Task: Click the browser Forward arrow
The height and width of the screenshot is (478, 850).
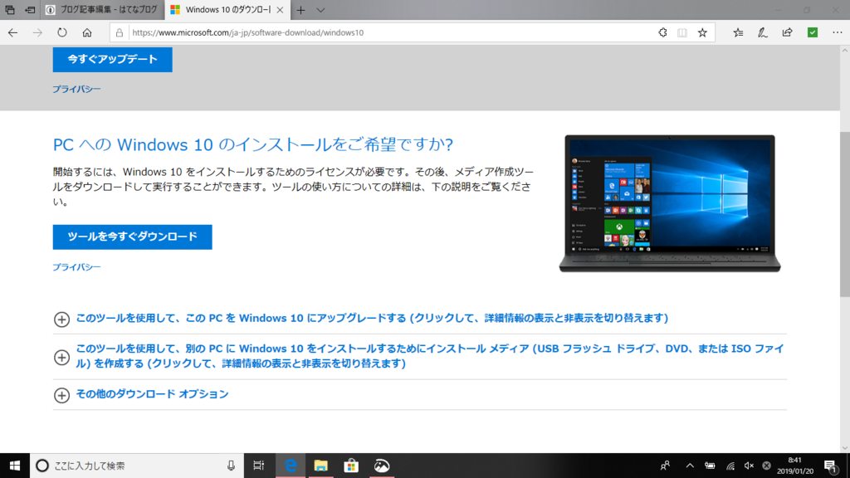Action: coord(37,32)
